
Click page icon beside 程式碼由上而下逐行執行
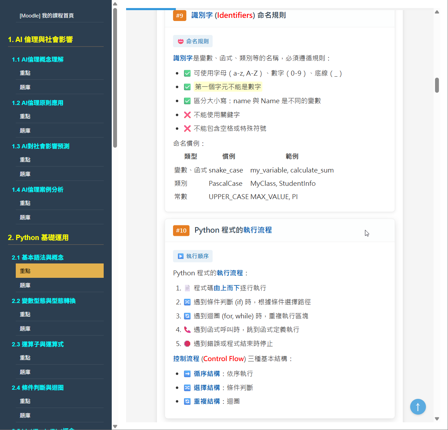tap(187, 288)
